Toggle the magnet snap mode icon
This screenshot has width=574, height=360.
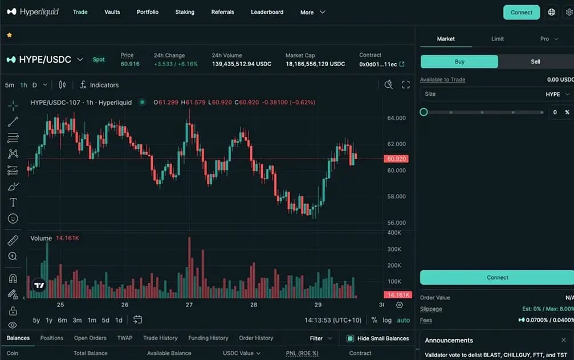click(x=13, y=278)
